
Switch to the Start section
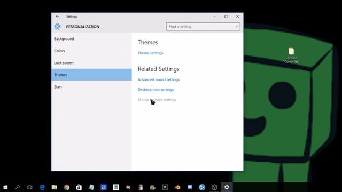coord(91,87)
